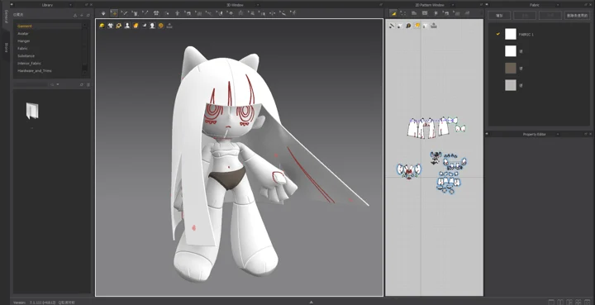The image size is (595, 305).
Task: Select the second white fabric swatch
Action: pos(511,51)
